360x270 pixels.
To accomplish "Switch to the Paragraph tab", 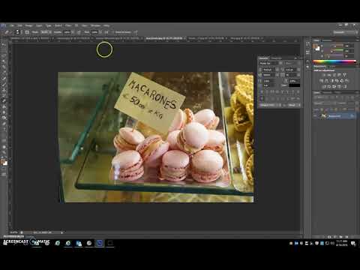I will point(277,58).
